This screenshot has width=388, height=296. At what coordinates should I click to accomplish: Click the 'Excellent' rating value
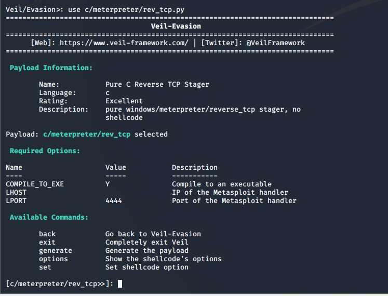click(x=124, y=101)
